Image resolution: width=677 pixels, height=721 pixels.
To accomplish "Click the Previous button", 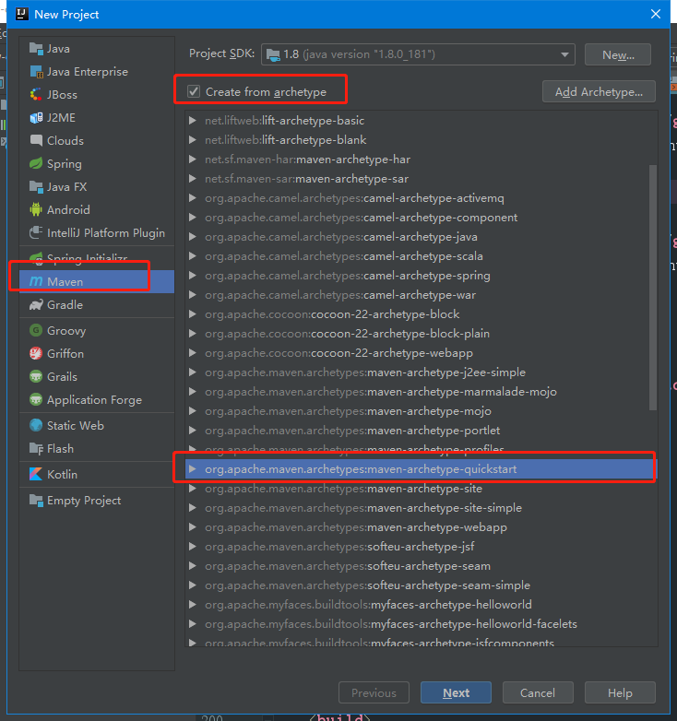I will pyautogui.click(x=374, y=692).
